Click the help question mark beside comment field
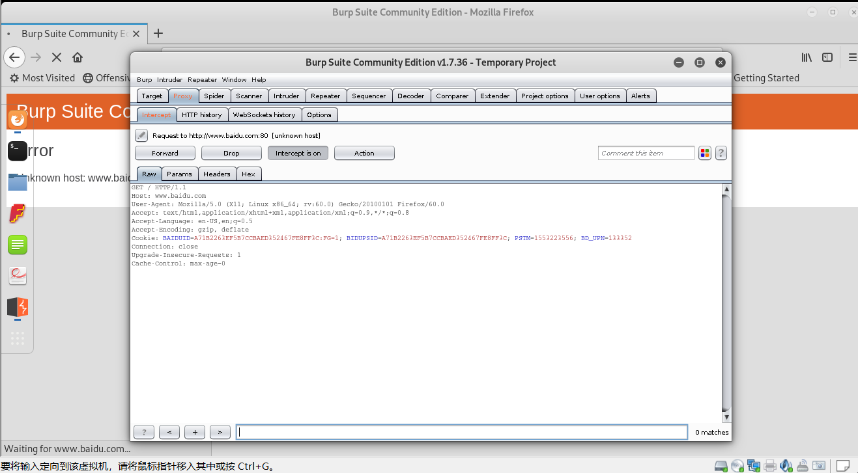The height and width of the screenshot is (473, 858). point(721,153)
